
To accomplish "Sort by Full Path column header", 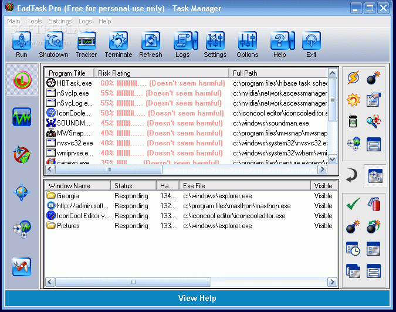I will (x=278, y=73).
